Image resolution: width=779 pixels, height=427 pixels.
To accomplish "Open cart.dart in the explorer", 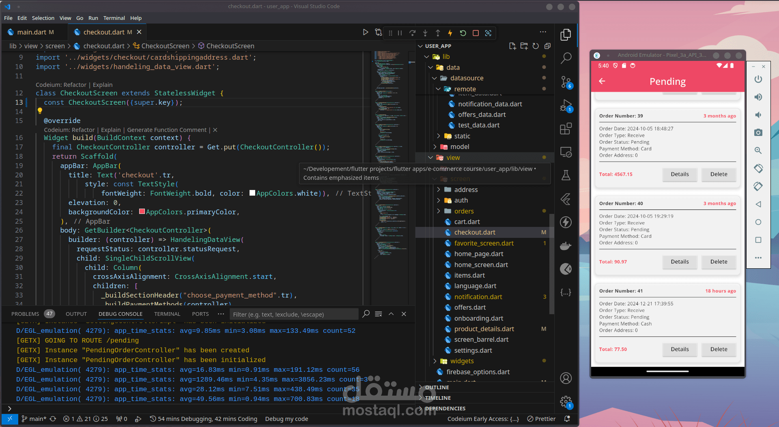I will (x=467, y=222).
